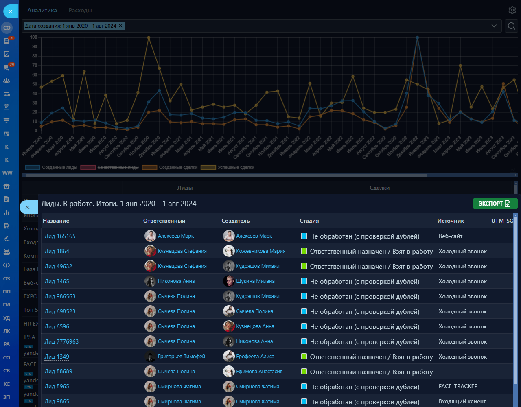
Task: Open creator Ефимова Анастасия profile link
Action: (259, 372)
